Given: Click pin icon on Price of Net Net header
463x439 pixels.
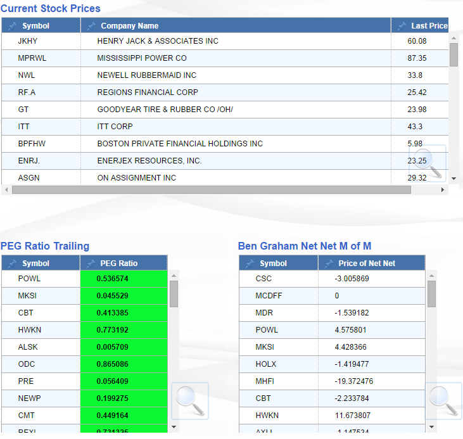Looking at the screenshot, I should [x=329, y=264].
